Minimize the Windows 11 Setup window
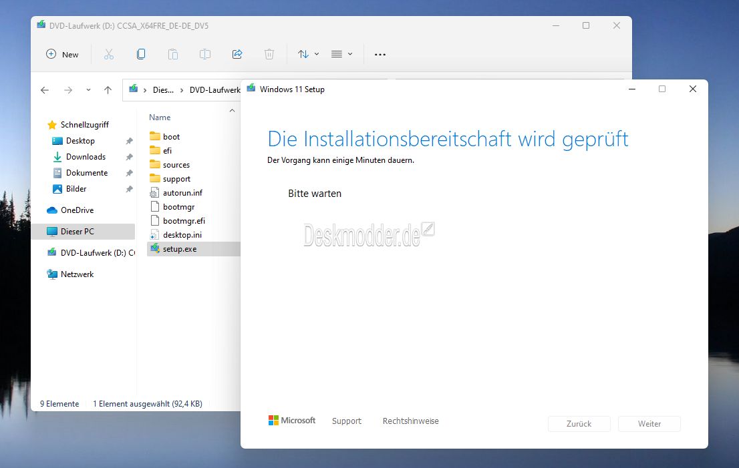 [632, 89]
